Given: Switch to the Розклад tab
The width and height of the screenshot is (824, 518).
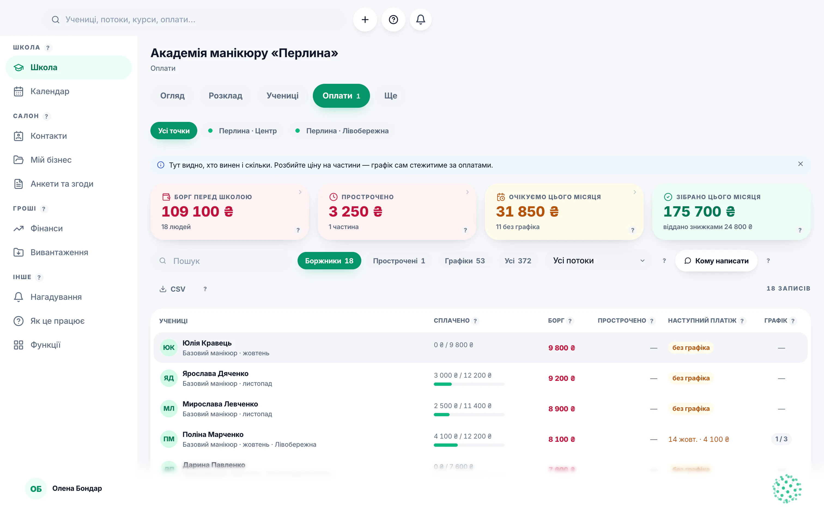Looking at the screenshot, I should click(x=226, y=96).
